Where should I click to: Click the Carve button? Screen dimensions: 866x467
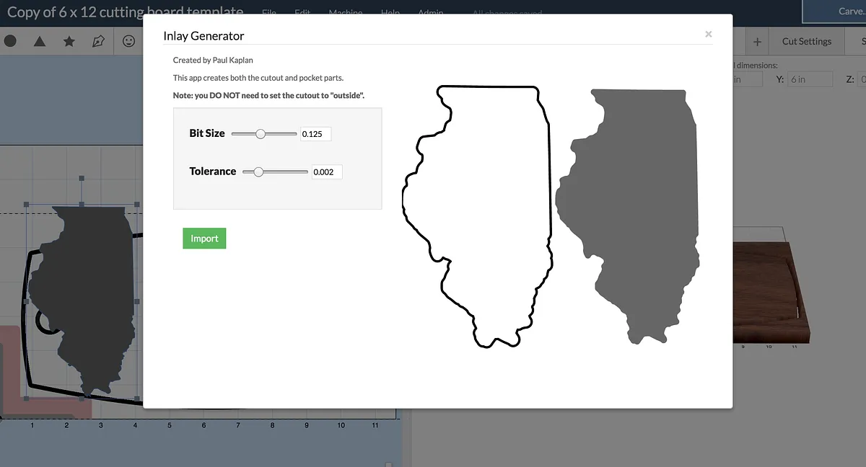pyautogui.click(x=844, y=12)
